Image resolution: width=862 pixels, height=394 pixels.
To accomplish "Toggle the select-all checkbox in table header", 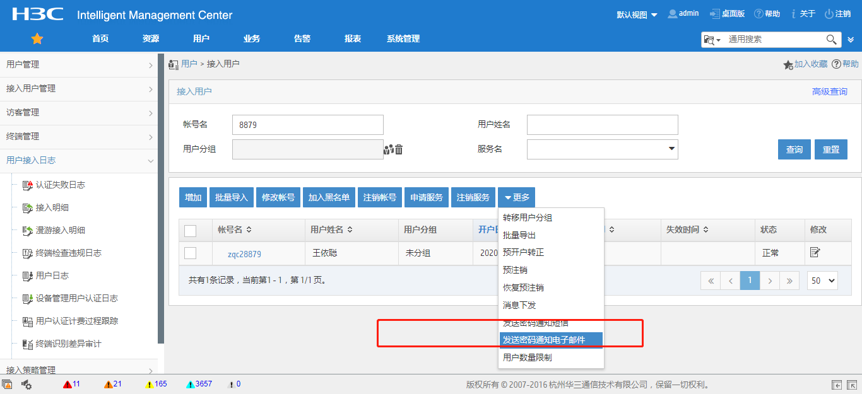I will click(190, 231).
